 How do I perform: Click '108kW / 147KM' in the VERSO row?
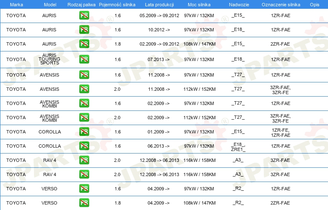[x=200, y=203]
